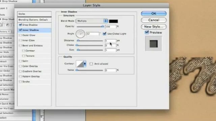Click the Noise percent input field
Image resolution: width=216 pixels, height=121 pixels.
pos(111,70)
